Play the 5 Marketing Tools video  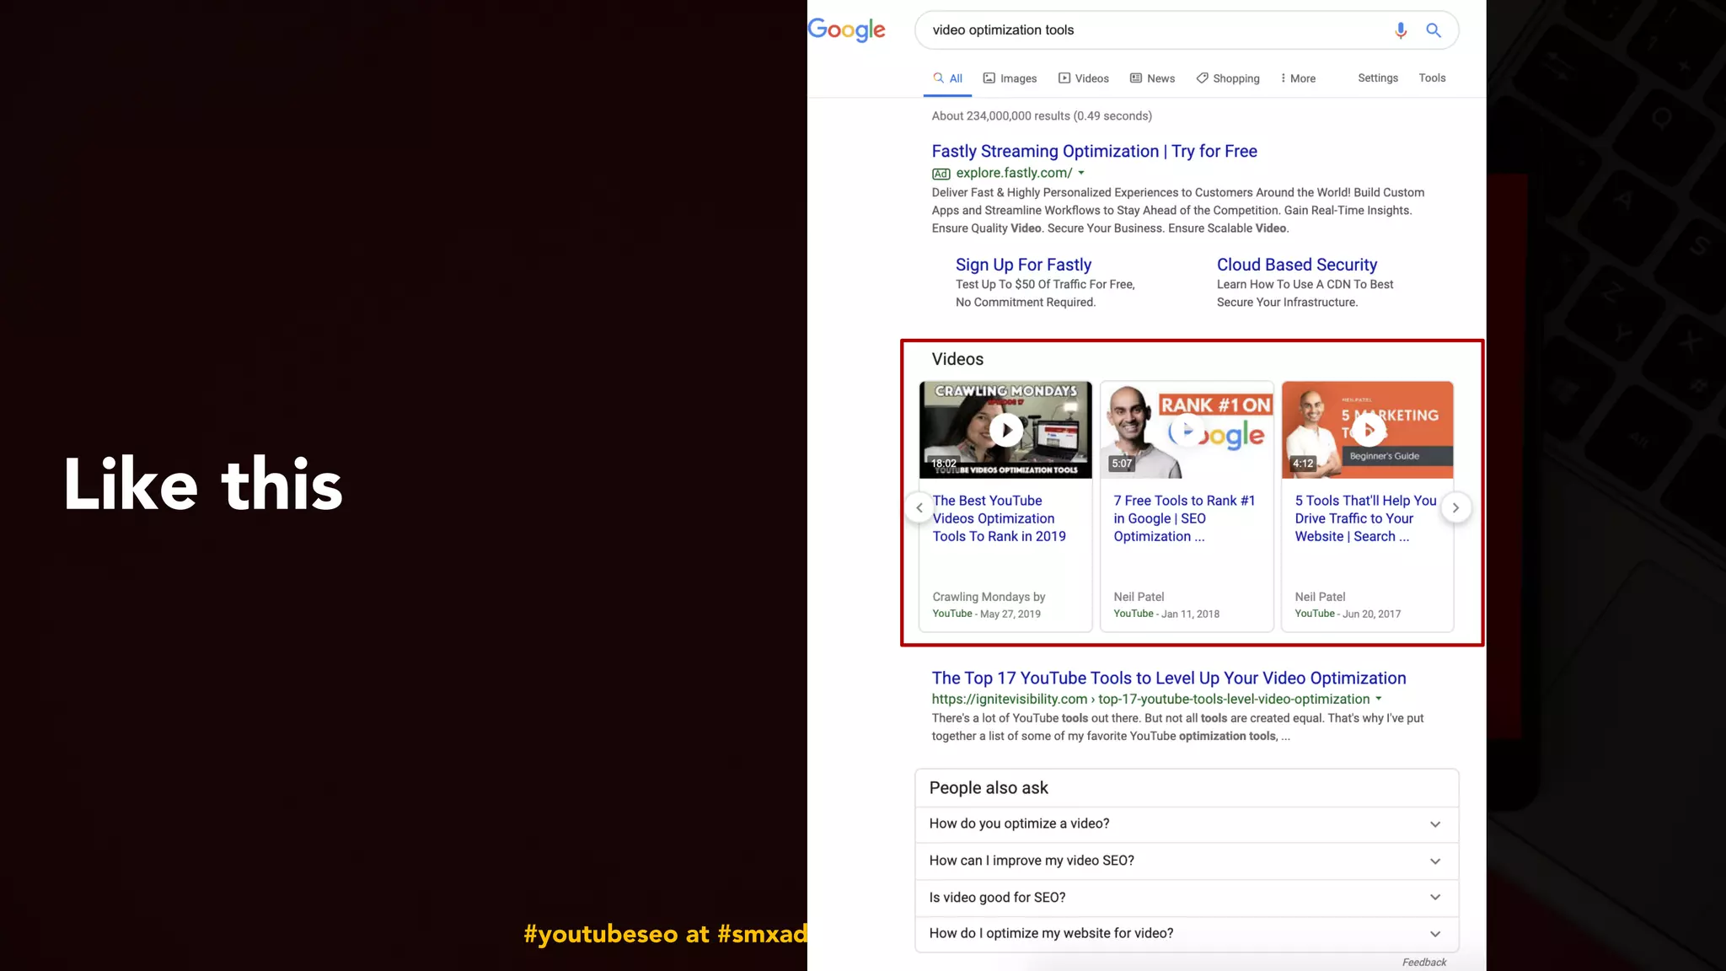coord(1368,430)
